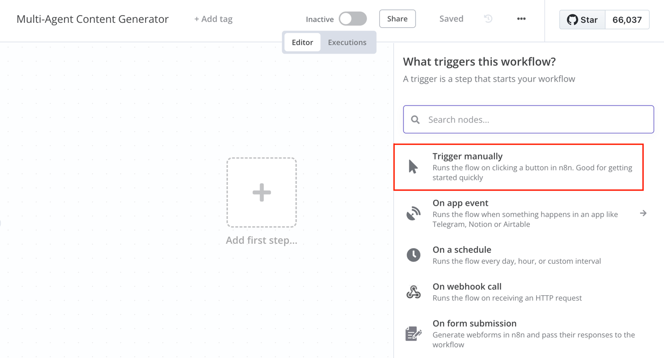The width and height of the screenshot is (664, 358).
Task: Click the magnifier icon in the search bar
Action: 415,119
